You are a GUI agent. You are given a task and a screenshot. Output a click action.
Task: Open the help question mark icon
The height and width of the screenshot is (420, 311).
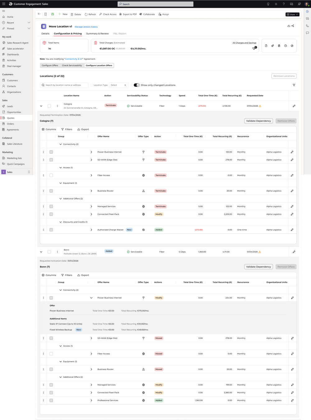(284, 4)
